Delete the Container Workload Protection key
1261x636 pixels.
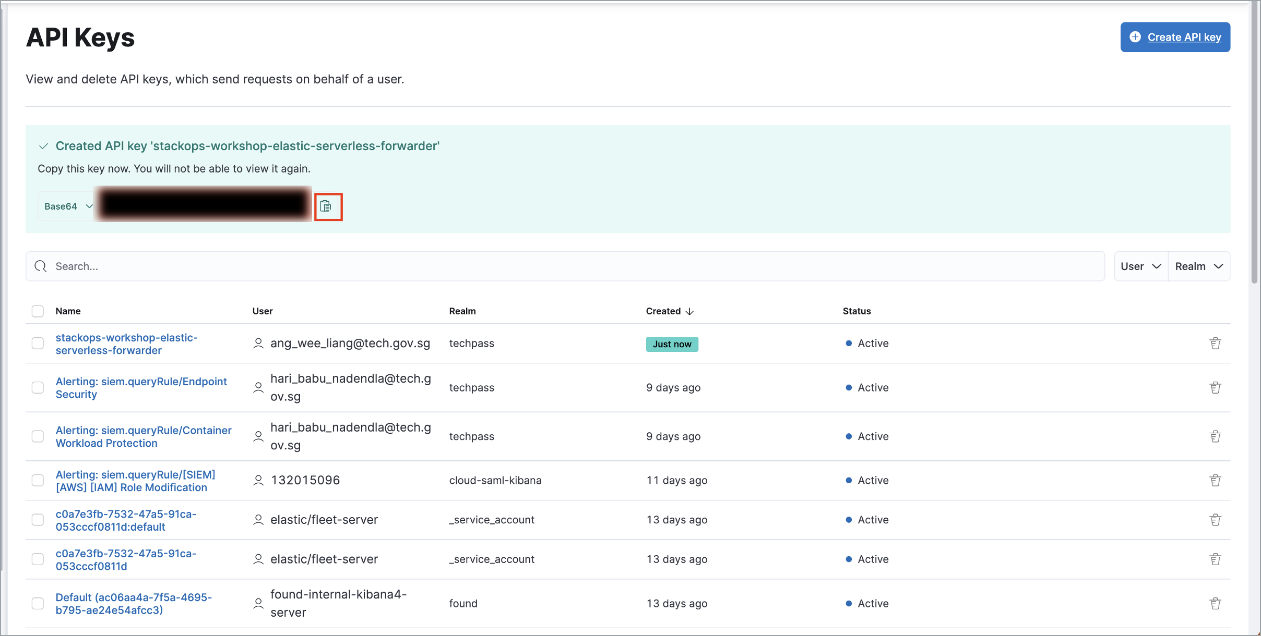1215,437
